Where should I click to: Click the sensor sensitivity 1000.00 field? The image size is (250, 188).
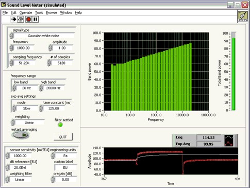(x=20, y=155)
